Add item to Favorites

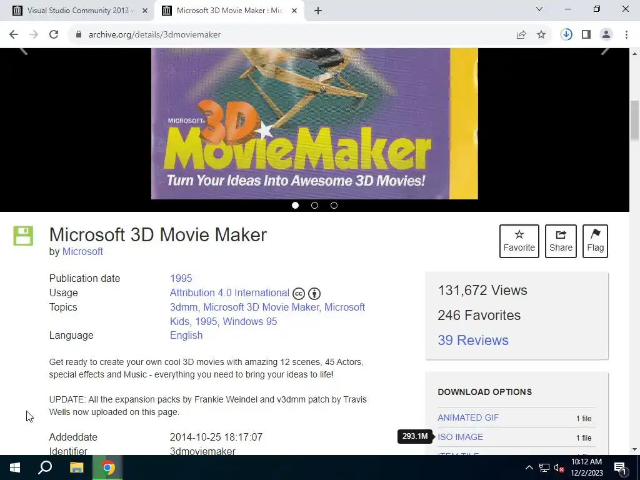tap(519, 241)
